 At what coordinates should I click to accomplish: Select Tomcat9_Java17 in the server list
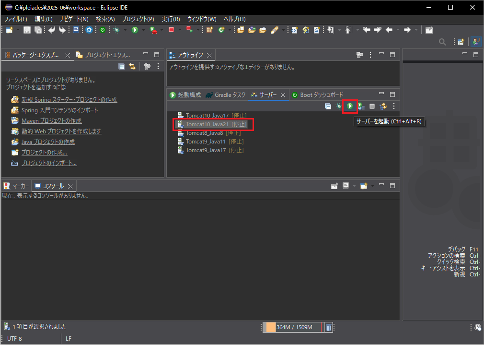pyautogui.click(x=206, y=150)
